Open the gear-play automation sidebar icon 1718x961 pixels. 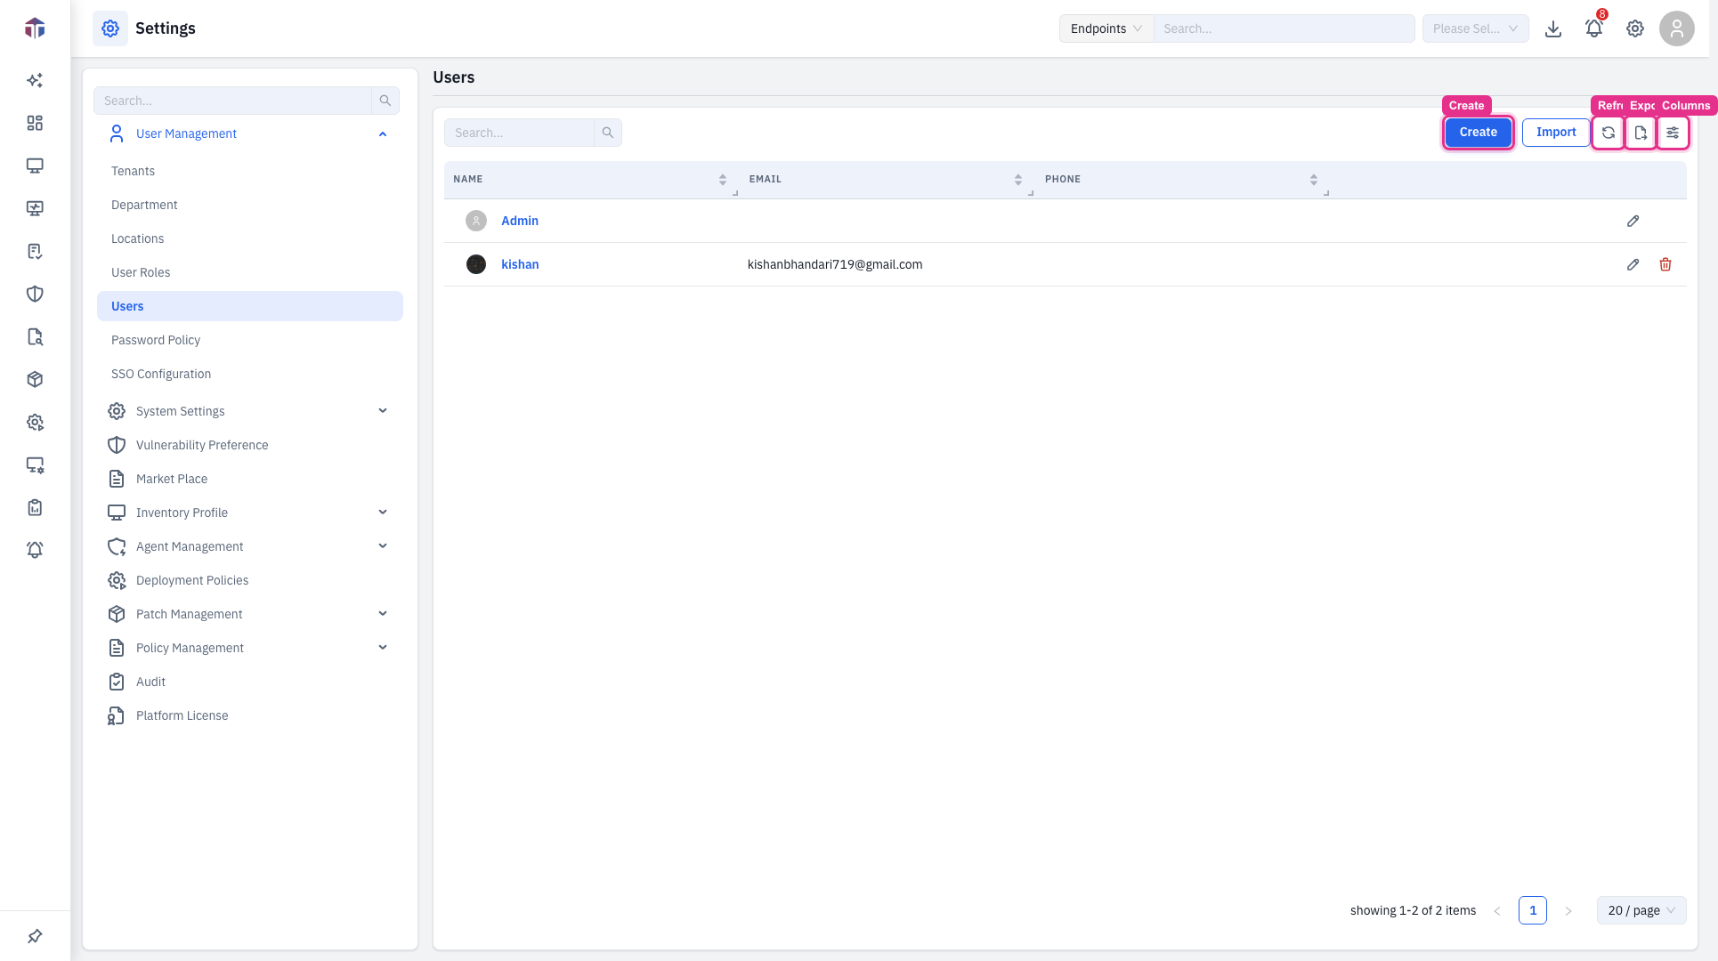(x=35, y=422)
